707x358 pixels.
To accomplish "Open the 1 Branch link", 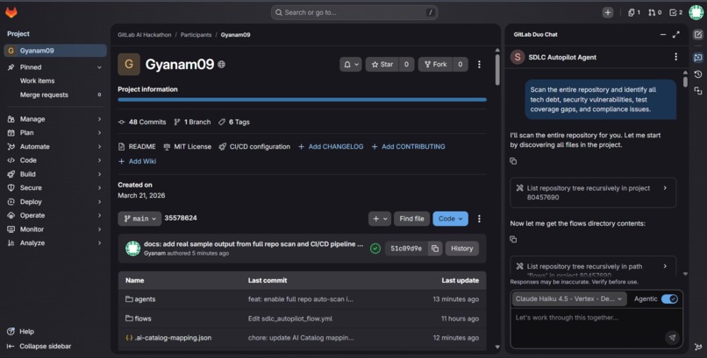I will point(192,122).
